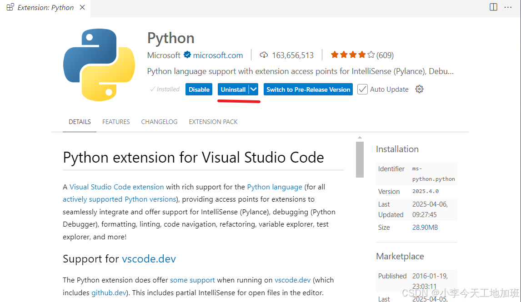This screenshot has width=521, height=302.
Task: Click 'Python extension for Visual Studio Code' heading
Action: pos(193,157)
